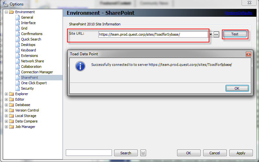Click the Job Manager folder label
The image size is (259, 162).
click(x=25, y=127)
